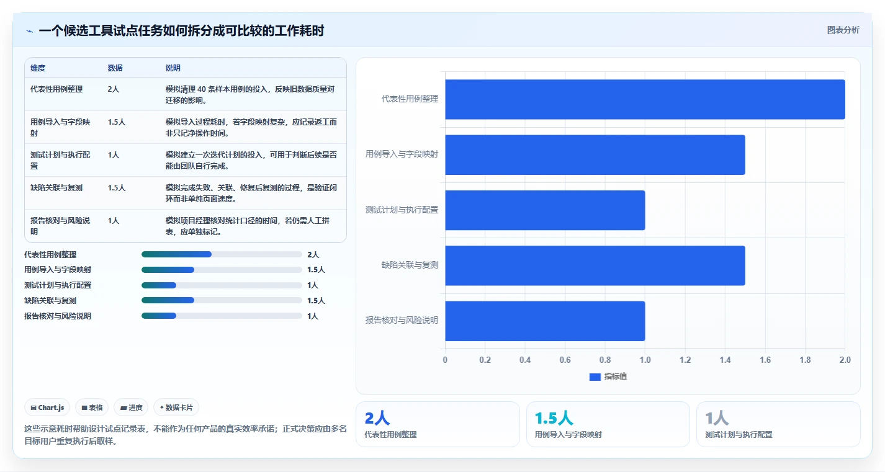Open the 1.5人 用例导入与字段映射 data card

coord(608,424)
